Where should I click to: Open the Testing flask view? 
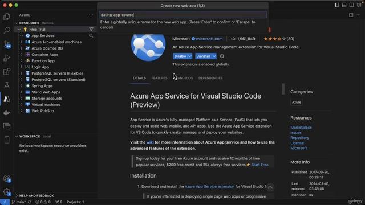point(7,85)
